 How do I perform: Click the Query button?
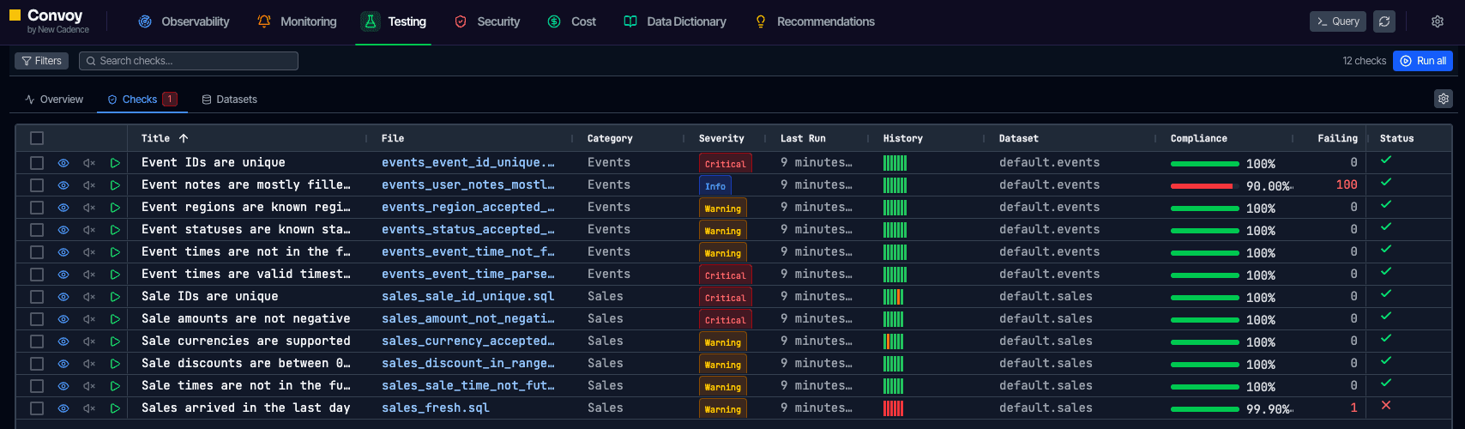[x=1337, y=21]
